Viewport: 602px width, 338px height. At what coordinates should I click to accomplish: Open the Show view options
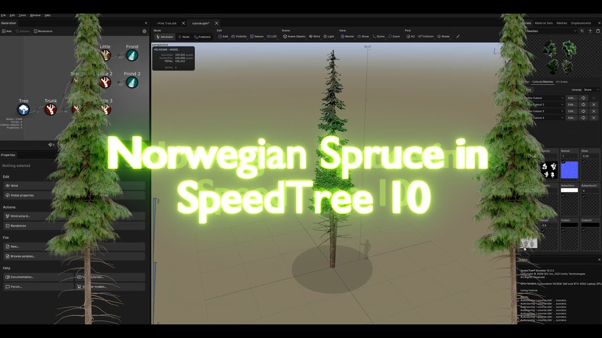click(x=363, y=36)
